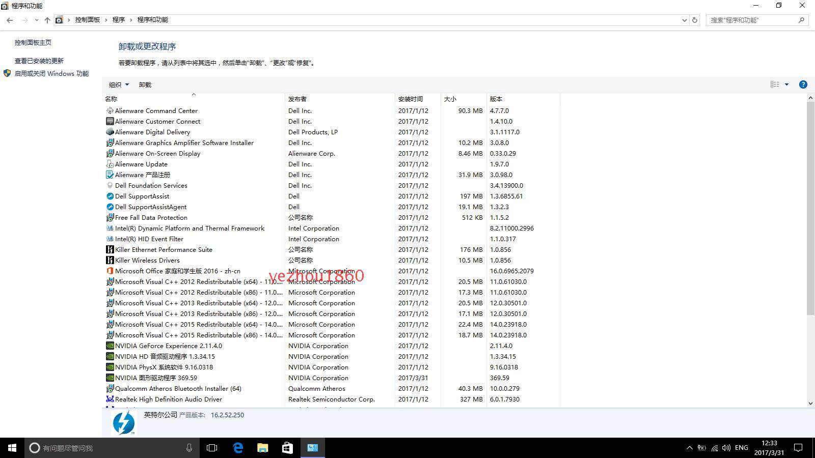
Task: Click the 控制面板 breadcrumb
Action: click(x=88, y=20)
